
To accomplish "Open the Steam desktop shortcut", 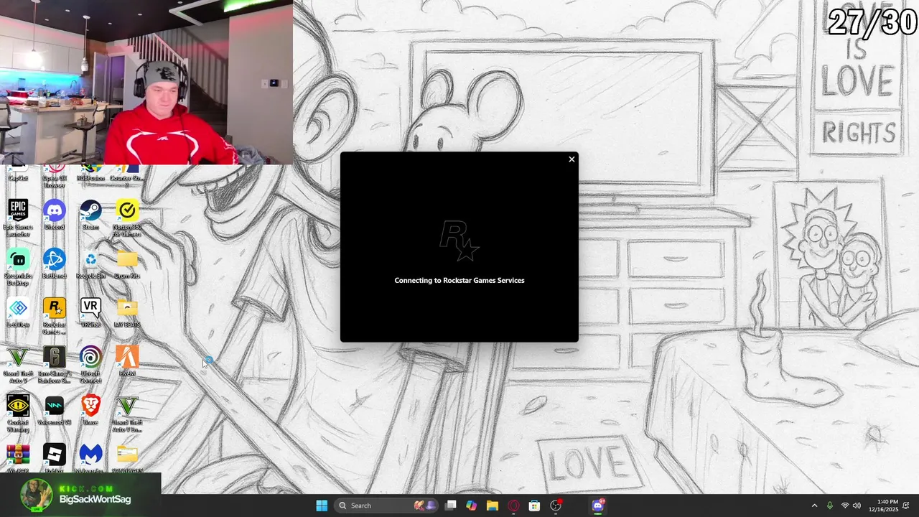I will click(90, 215).
